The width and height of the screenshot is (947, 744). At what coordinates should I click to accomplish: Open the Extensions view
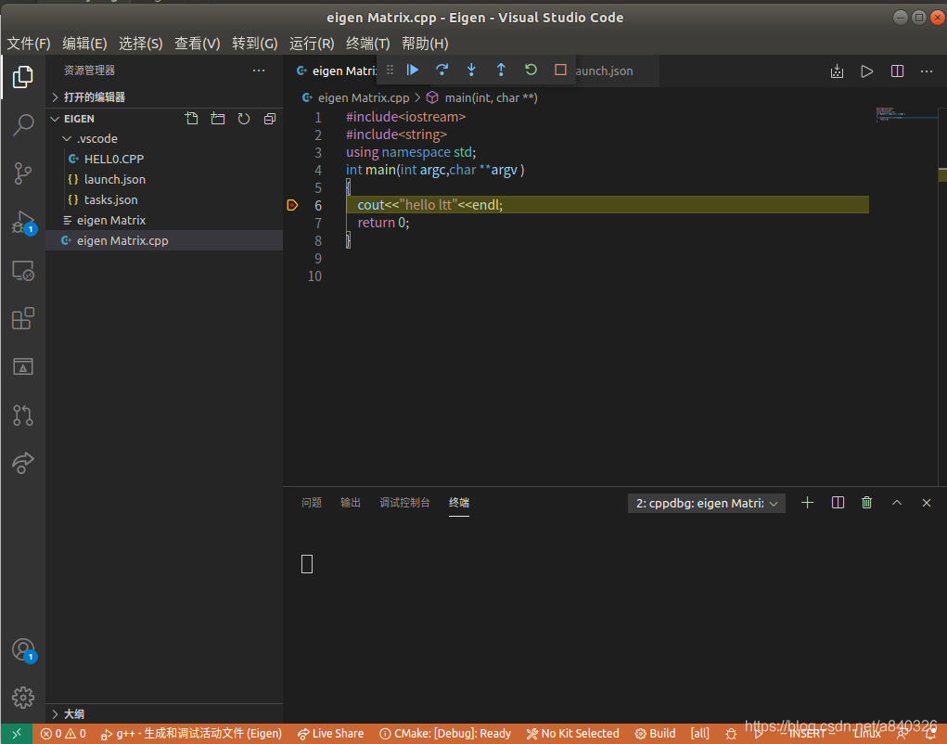[23, 318]
